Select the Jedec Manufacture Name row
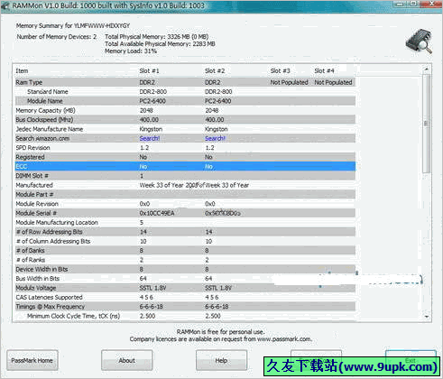Image resolution: width=443 pixels, height=379 pixels. coord(185,129)
